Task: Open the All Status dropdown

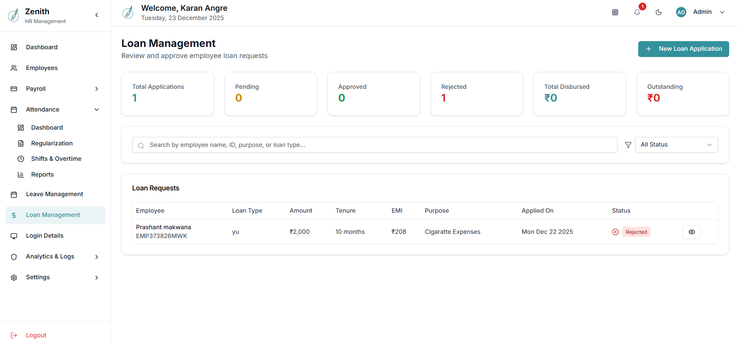Action: pyautogui.click(x=676, y=145)
